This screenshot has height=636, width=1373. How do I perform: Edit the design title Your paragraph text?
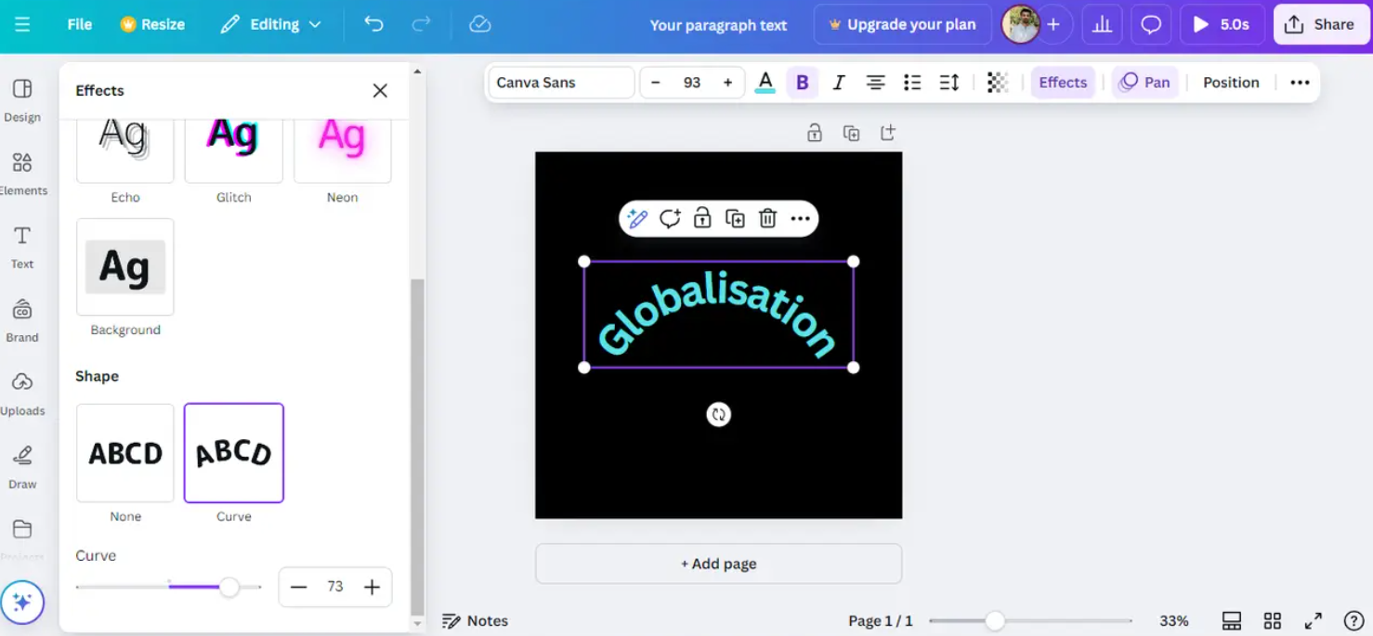pyautogui.click(x=718, y=25)
